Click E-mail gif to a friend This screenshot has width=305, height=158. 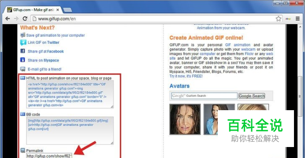tap(45, 69)
